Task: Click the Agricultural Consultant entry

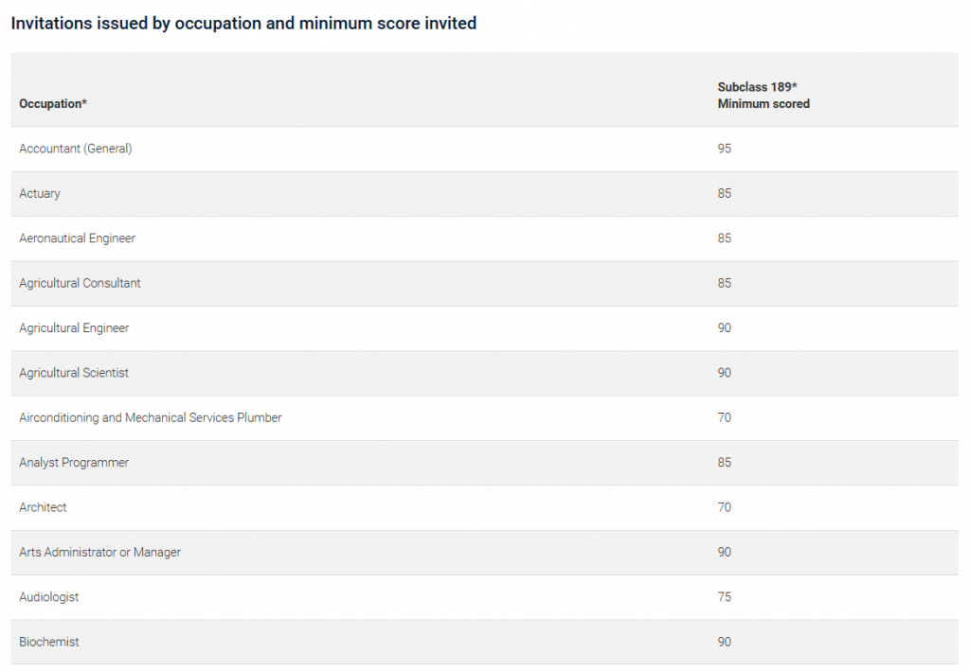Action: coord(81,283)
